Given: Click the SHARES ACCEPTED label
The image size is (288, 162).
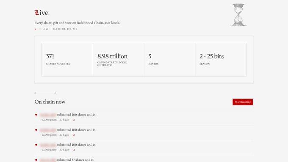Looking at the screenshot, I should 58,64.
